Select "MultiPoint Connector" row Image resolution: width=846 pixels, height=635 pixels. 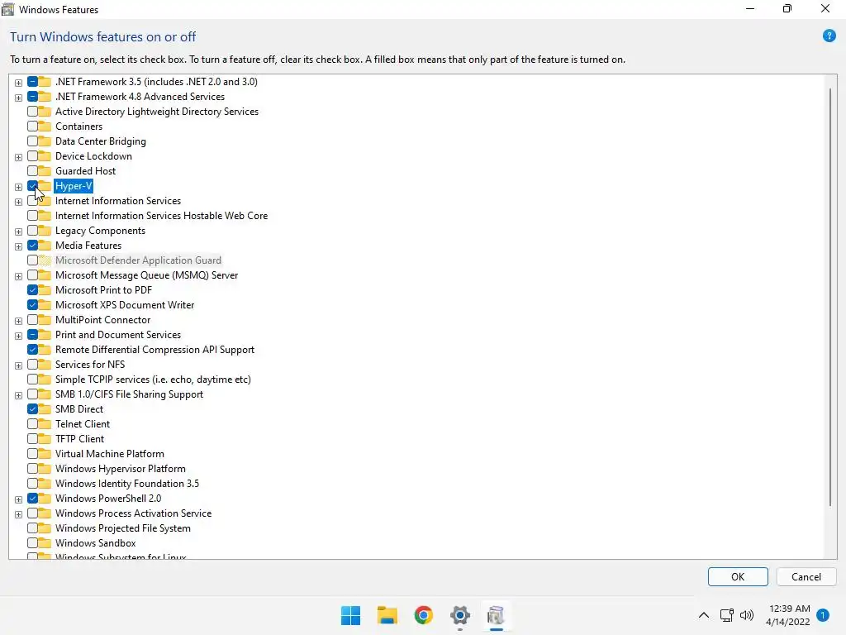(102, 320)
